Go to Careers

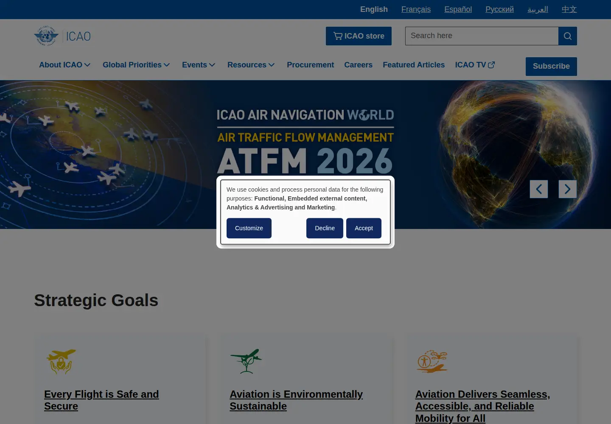click(x=358, y=65)
